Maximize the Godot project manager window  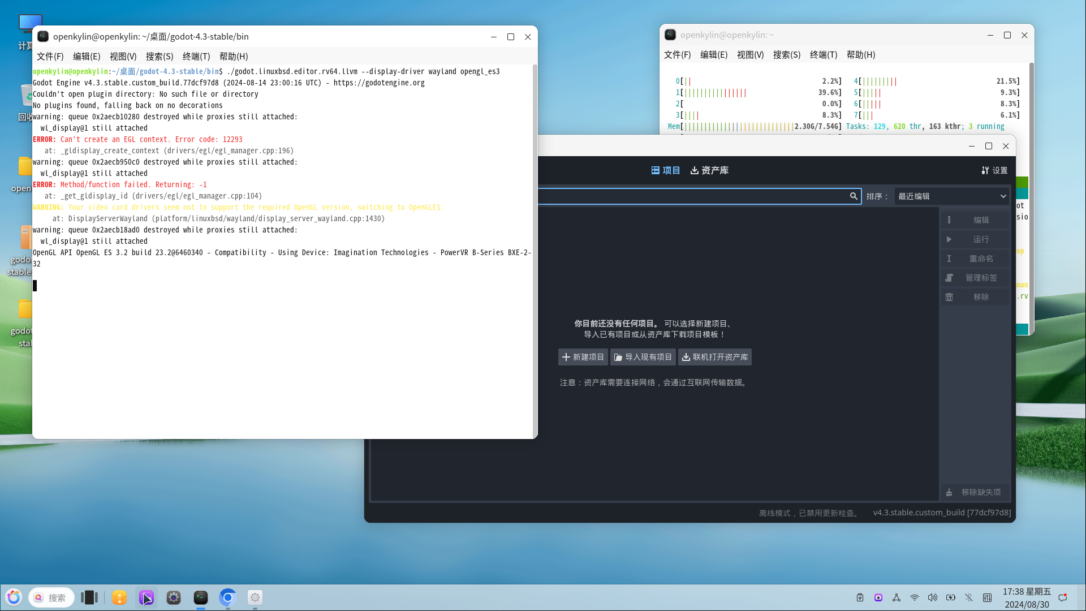coord(989,146)
